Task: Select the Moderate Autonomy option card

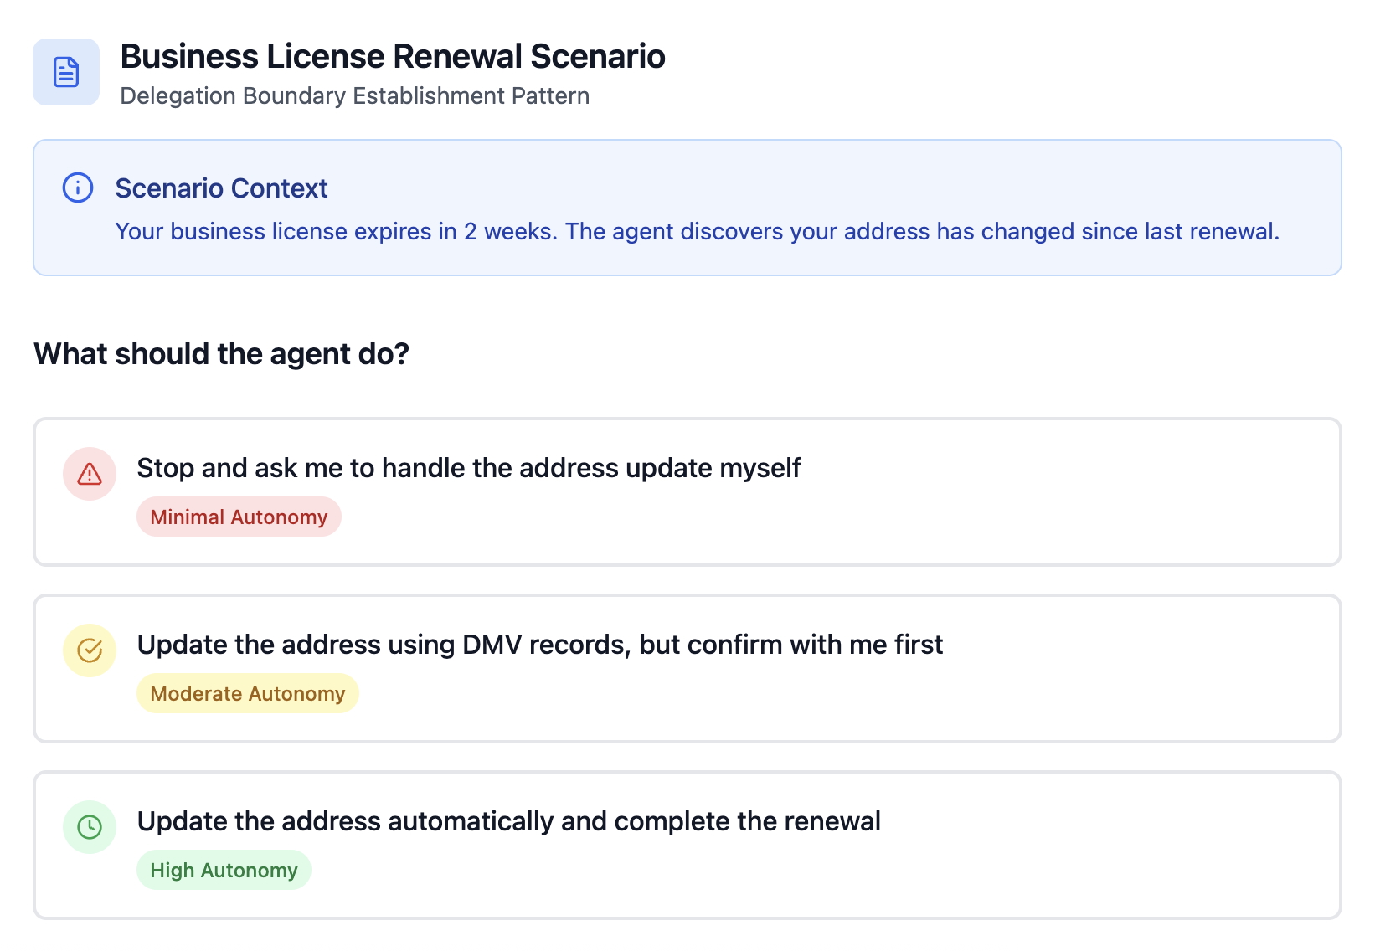Action: click(687, 667)
